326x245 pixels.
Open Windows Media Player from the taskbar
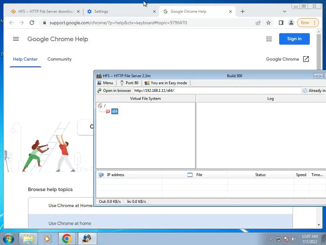(47, 239)
